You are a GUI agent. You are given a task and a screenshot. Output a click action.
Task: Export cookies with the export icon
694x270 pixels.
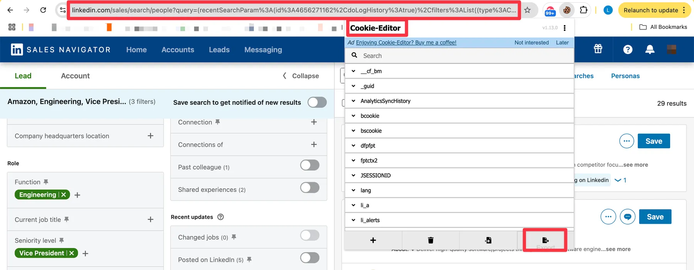[x=545, y=240]
